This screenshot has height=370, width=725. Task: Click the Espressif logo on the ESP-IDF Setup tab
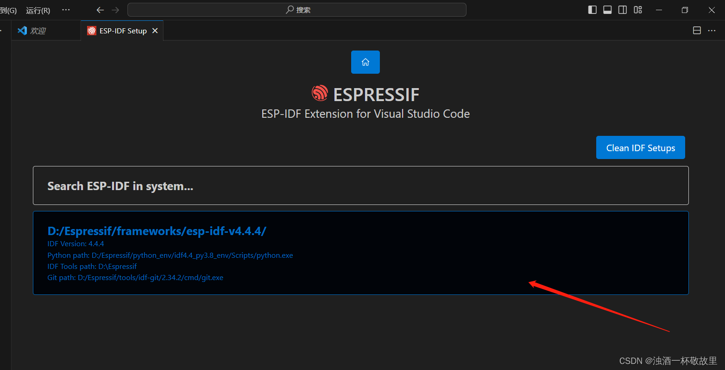click(x=91, y=30)
